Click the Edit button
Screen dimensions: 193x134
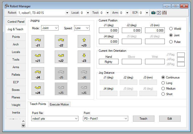[170, 119]
